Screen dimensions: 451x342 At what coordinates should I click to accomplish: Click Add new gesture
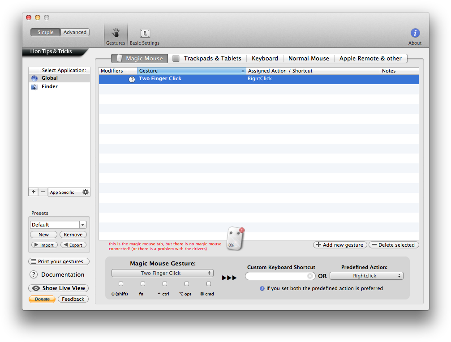coord(340,245)
